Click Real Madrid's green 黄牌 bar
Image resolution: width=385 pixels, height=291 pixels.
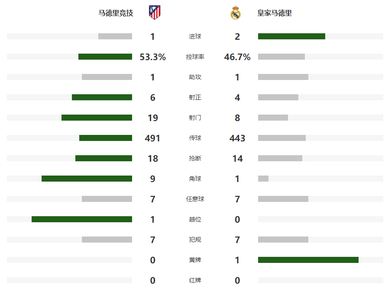308,260
